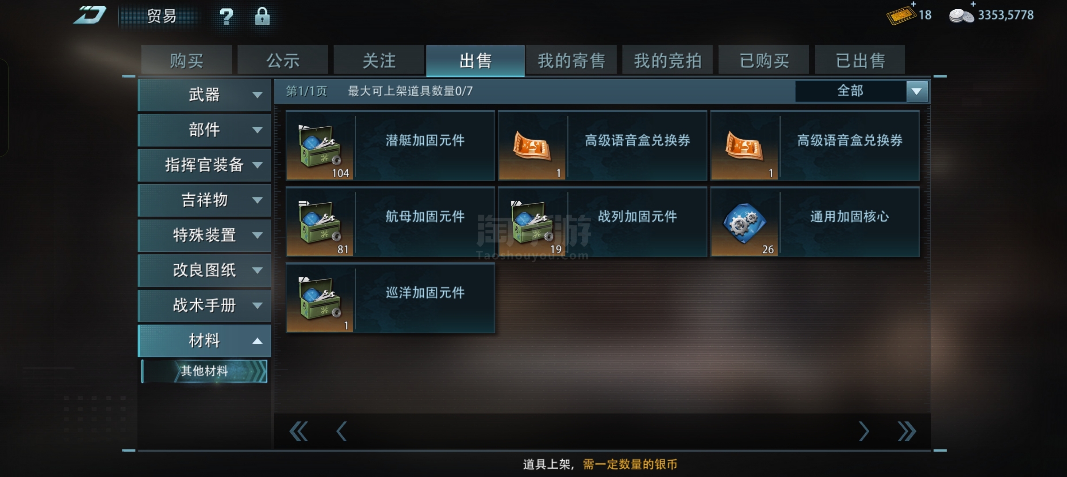Image resolution: width=1067 pixels, height=477 pixels.
Task: Switch to the 购买 tab
Action: (x=186, y=60)
